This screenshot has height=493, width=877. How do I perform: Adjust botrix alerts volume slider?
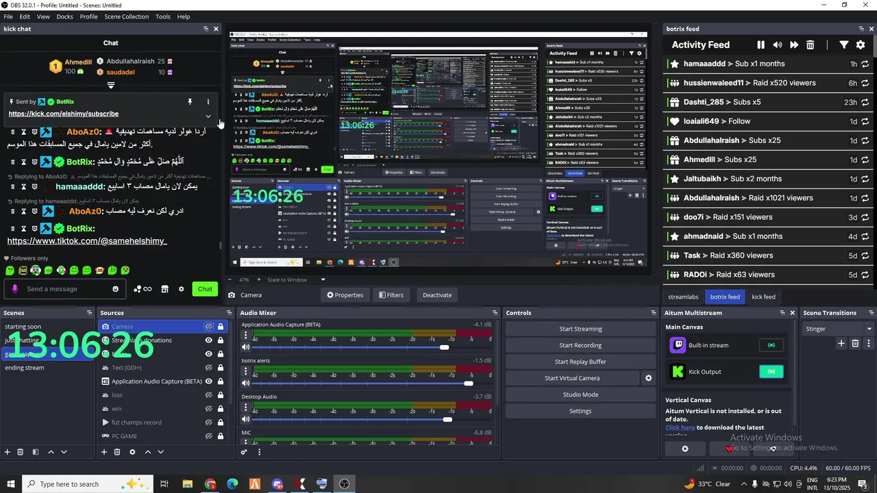coord(469,383)
